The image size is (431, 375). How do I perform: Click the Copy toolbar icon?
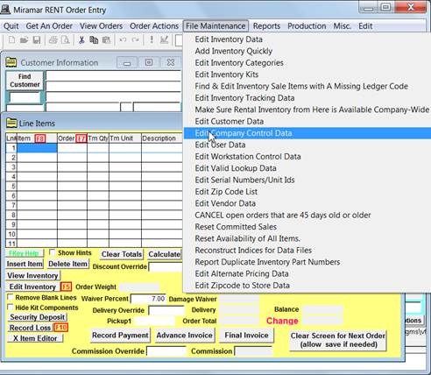pos(94,39)
